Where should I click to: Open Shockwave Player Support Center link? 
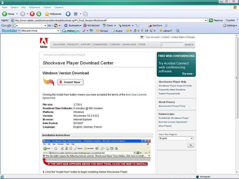[175, 86]
